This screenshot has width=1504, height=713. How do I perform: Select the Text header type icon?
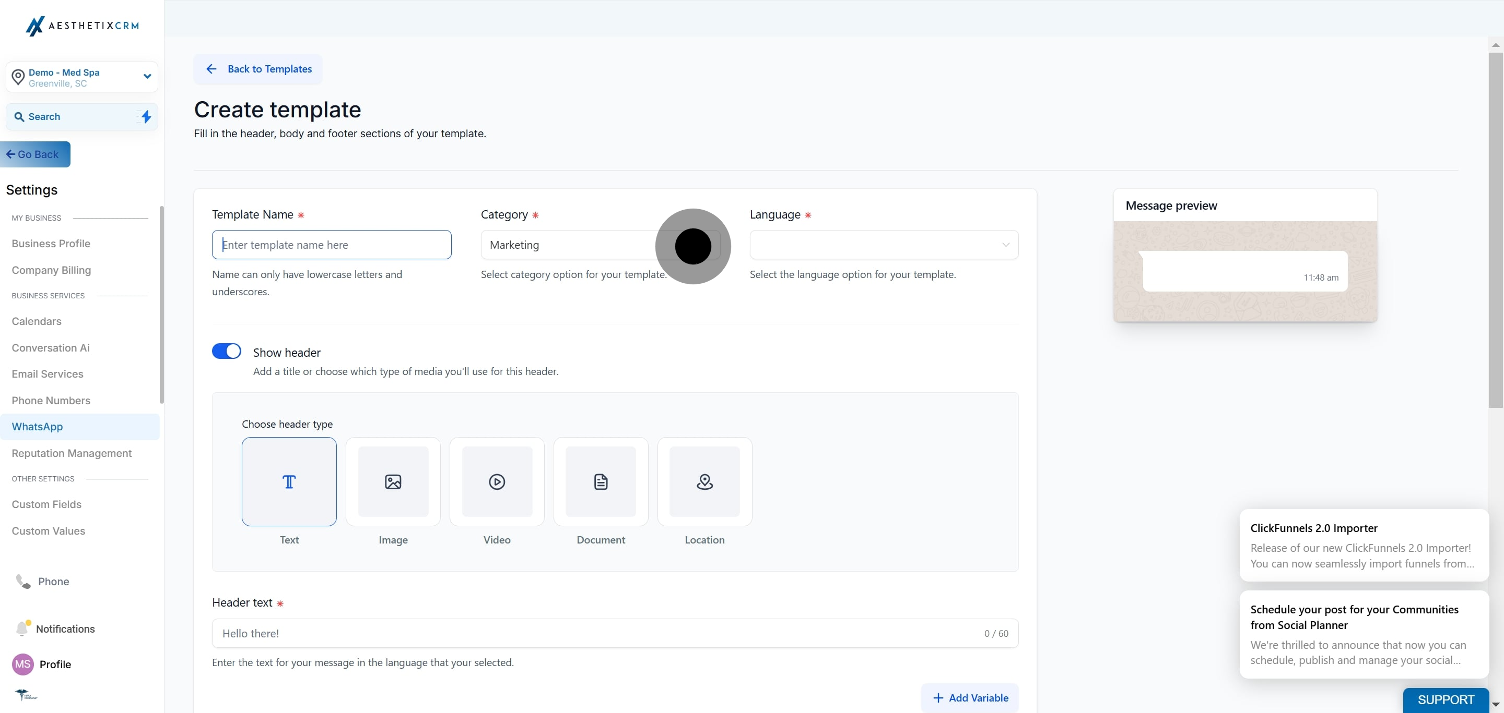(x=289, y=481)
